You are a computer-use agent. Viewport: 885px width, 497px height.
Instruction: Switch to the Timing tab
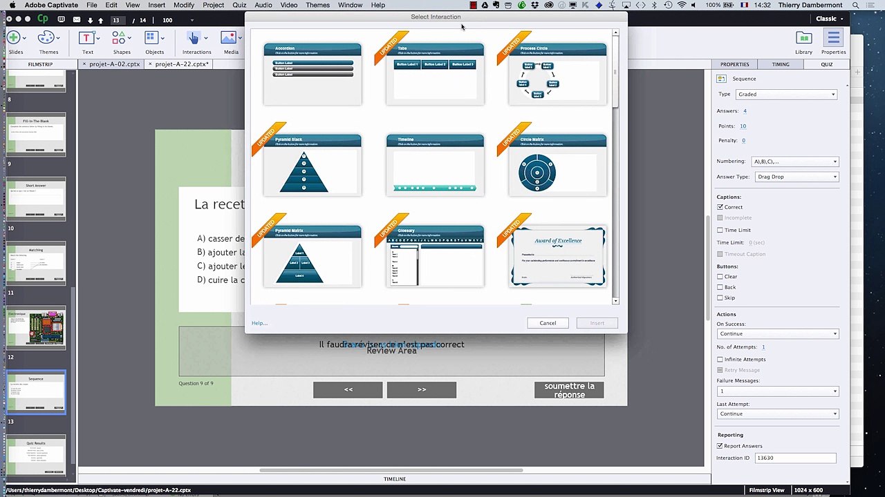pyautogui.click(x=781, y=64)
